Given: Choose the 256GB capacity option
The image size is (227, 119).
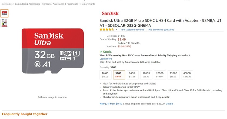Looking at the screenshot, I should coord(173,75).
